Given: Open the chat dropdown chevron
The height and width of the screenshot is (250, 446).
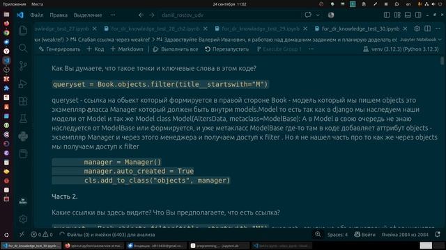Looking at the screenshot, I should pyautogui.click(x=318, y=15).
